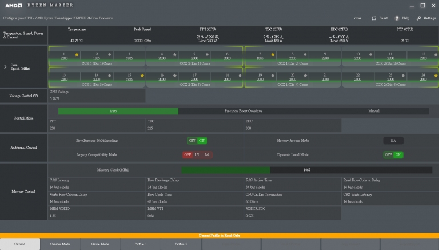439x250 pixels.
Task: Select Auto control mode
Action: coord(118,111)
